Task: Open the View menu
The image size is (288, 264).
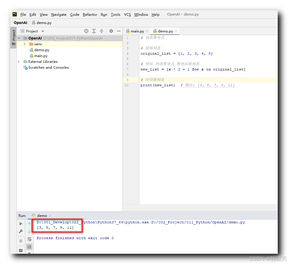Action: coord(44,15)
